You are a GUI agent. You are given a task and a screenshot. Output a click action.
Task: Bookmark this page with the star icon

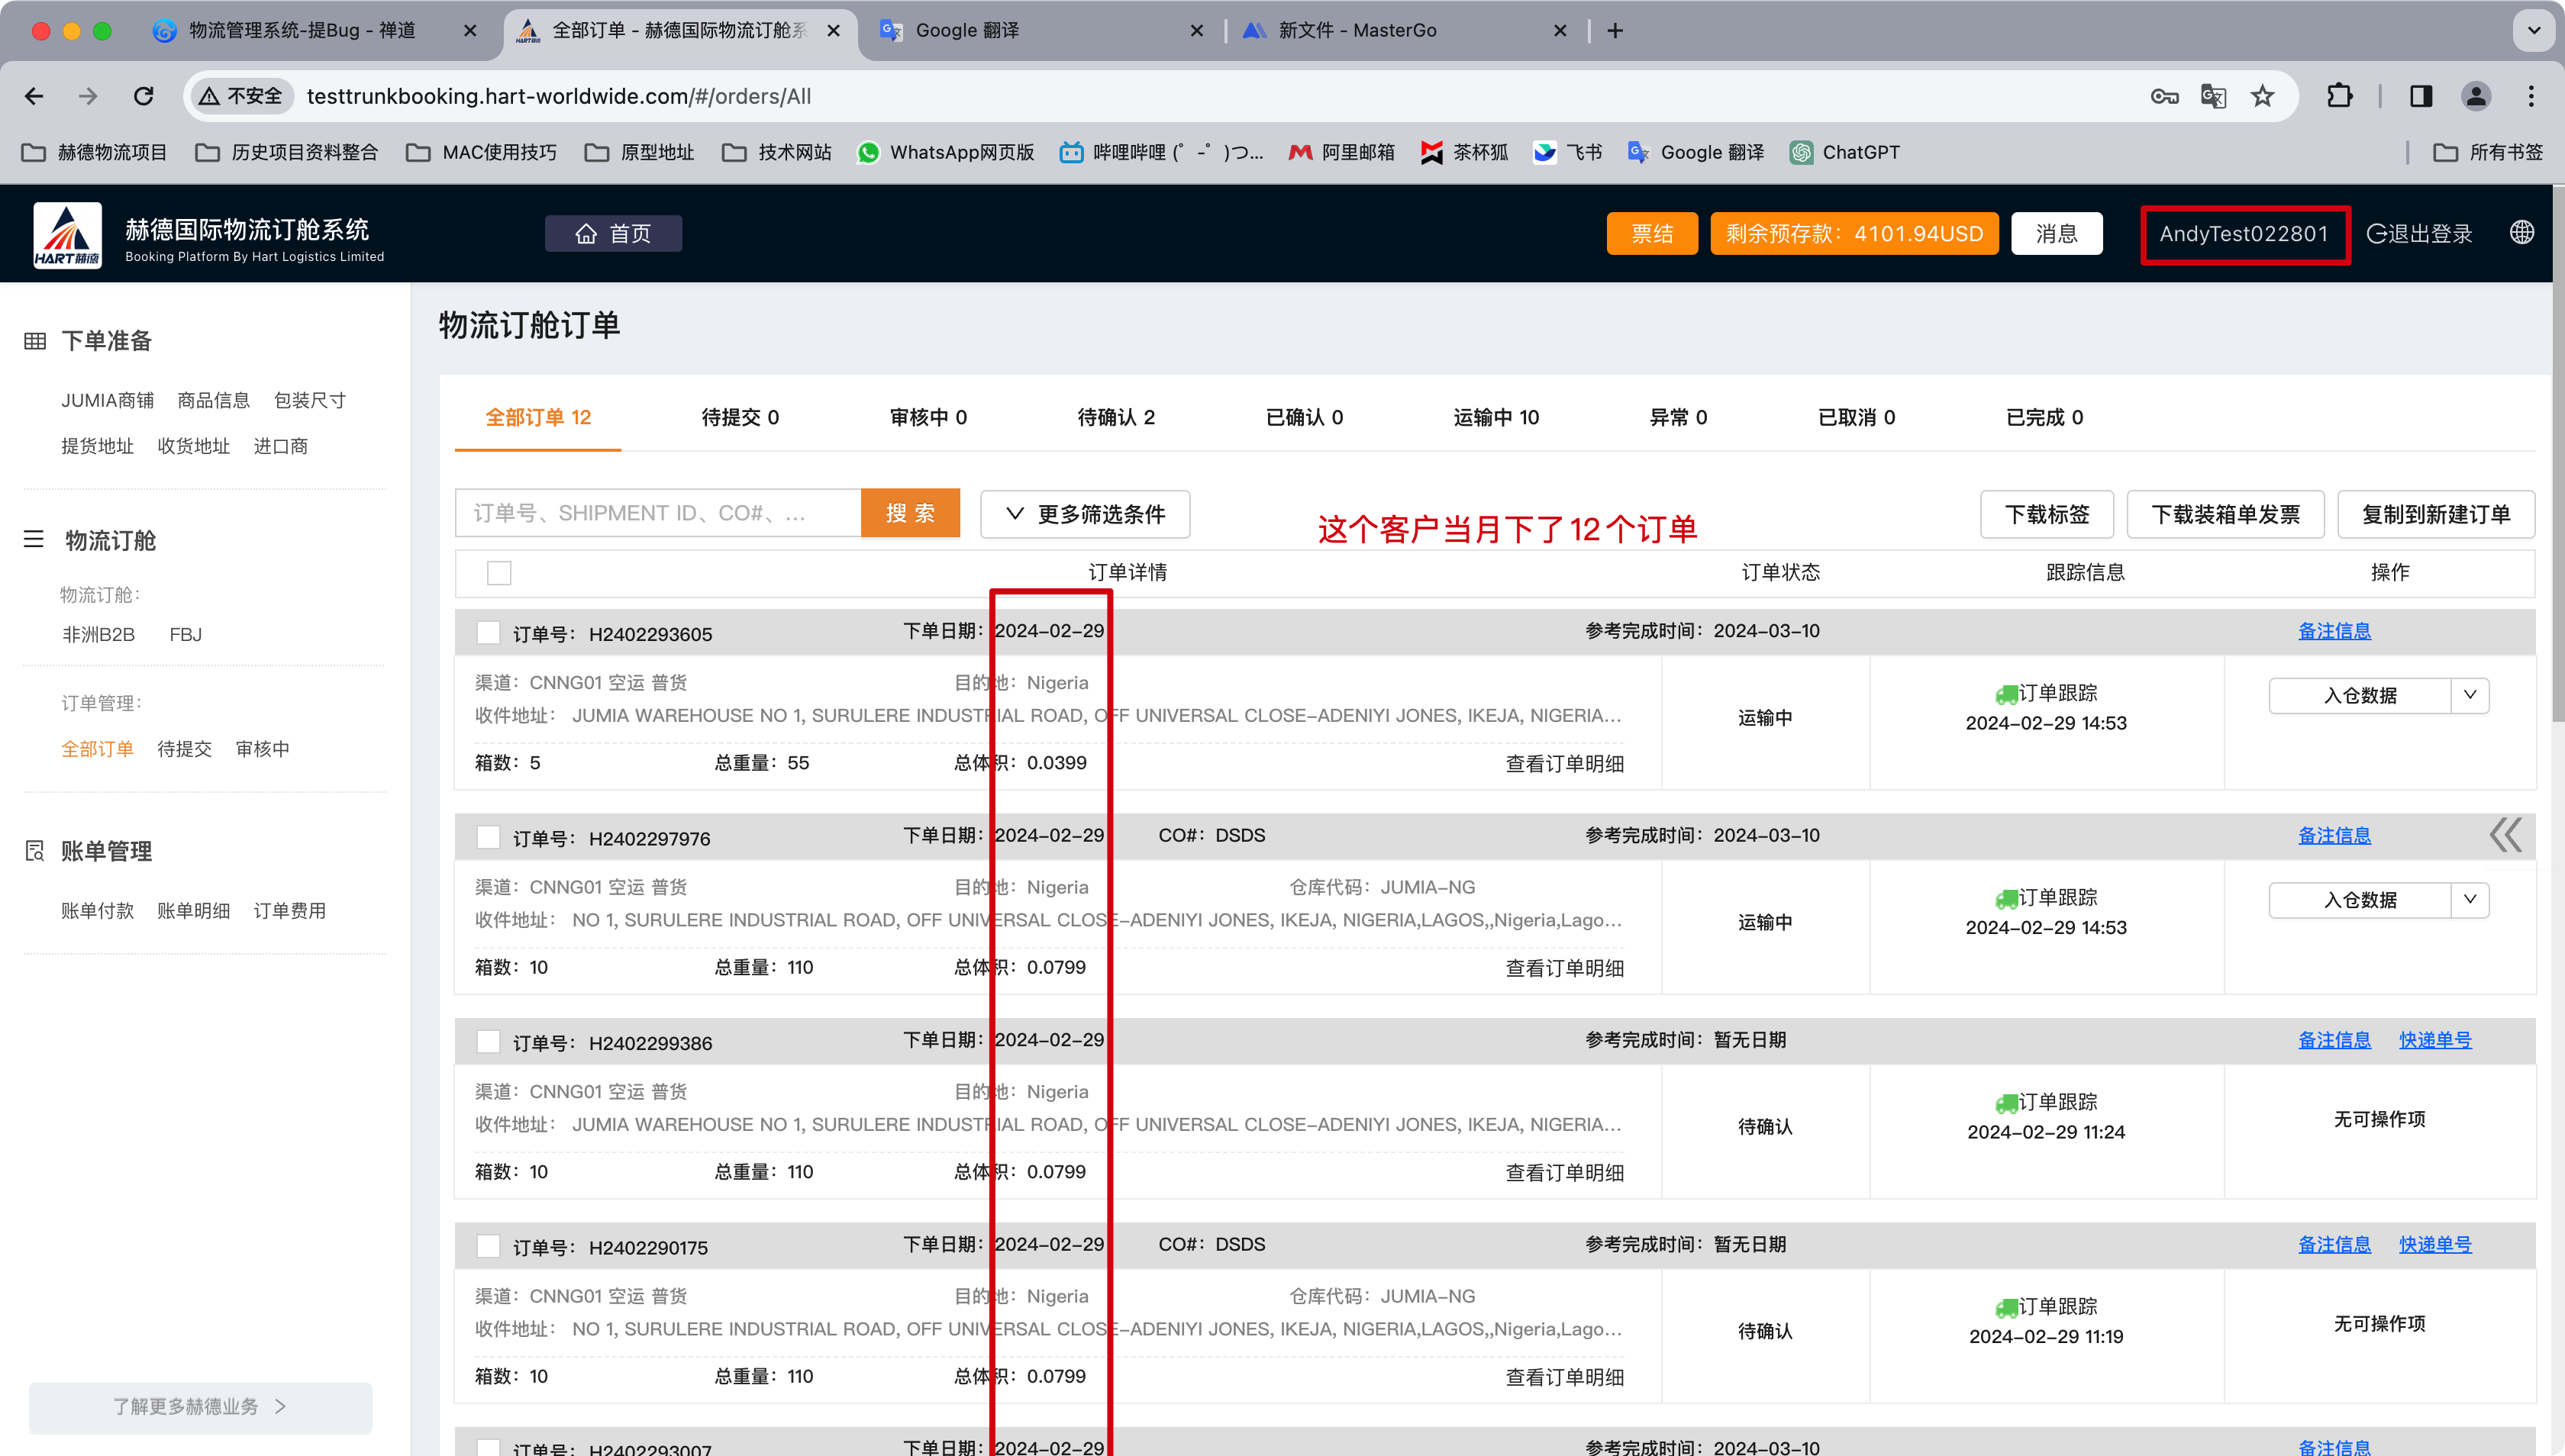pyautogui.click(x=2262, y=96)
